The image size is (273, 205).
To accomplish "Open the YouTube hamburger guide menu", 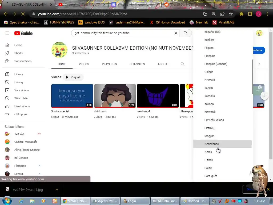I will (x=7, y=33).
